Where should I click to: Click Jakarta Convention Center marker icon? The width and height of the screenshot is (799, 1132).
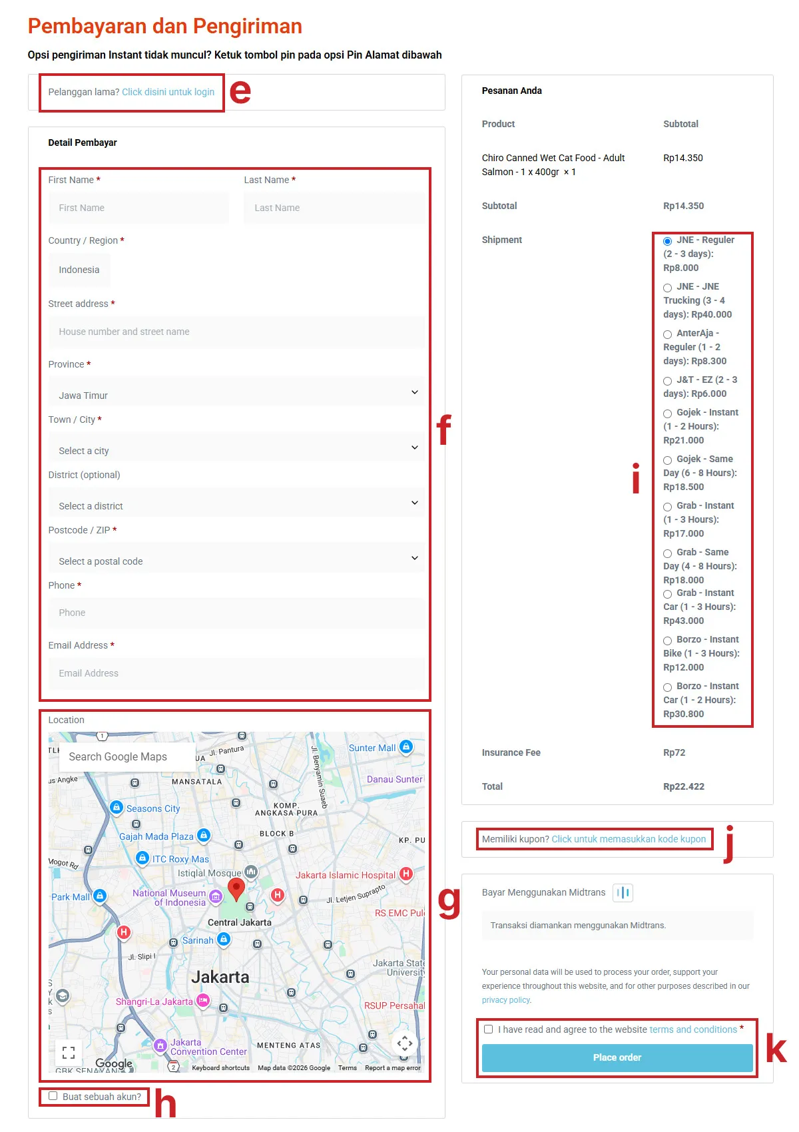click(160, 1045)
